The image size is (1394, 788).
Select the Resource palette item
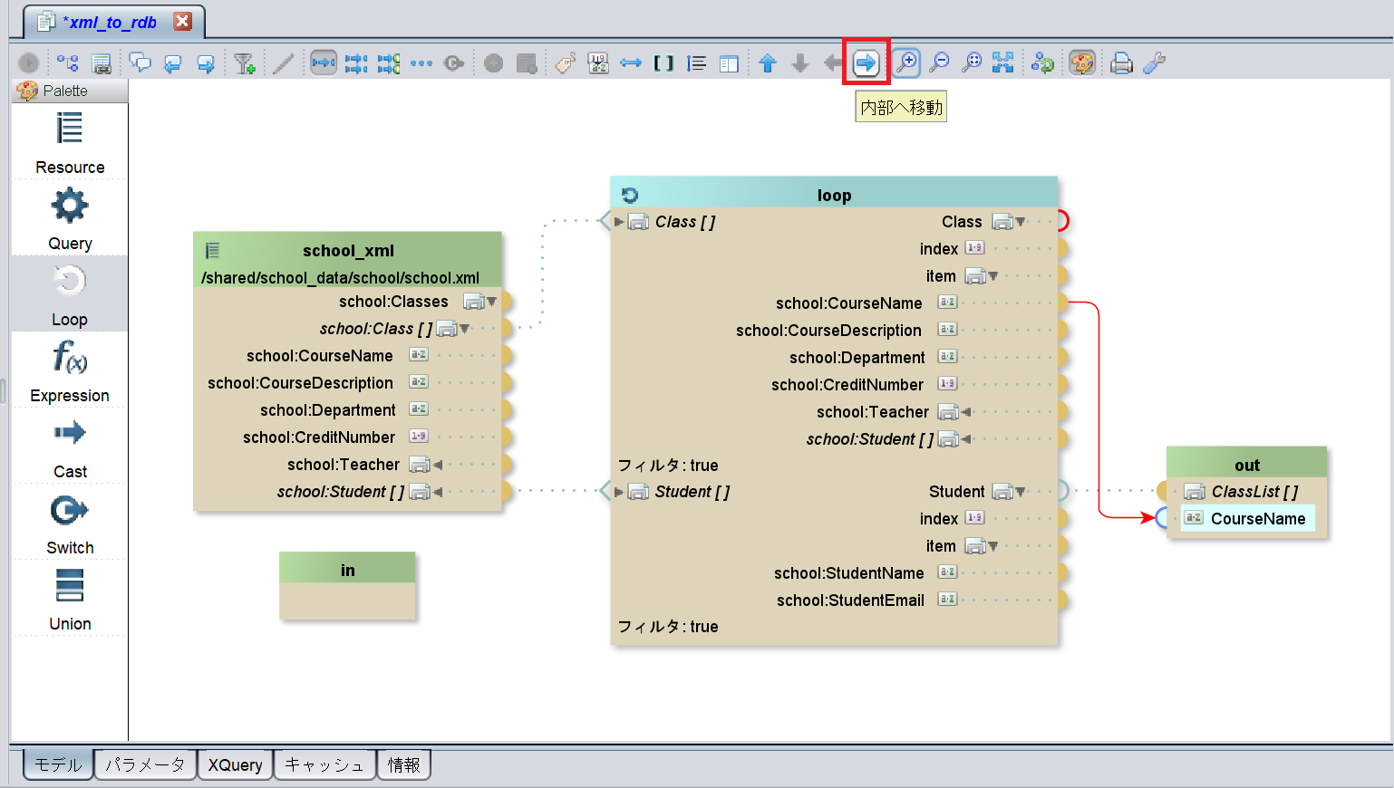pyautogui.click(x=70, y=142)
